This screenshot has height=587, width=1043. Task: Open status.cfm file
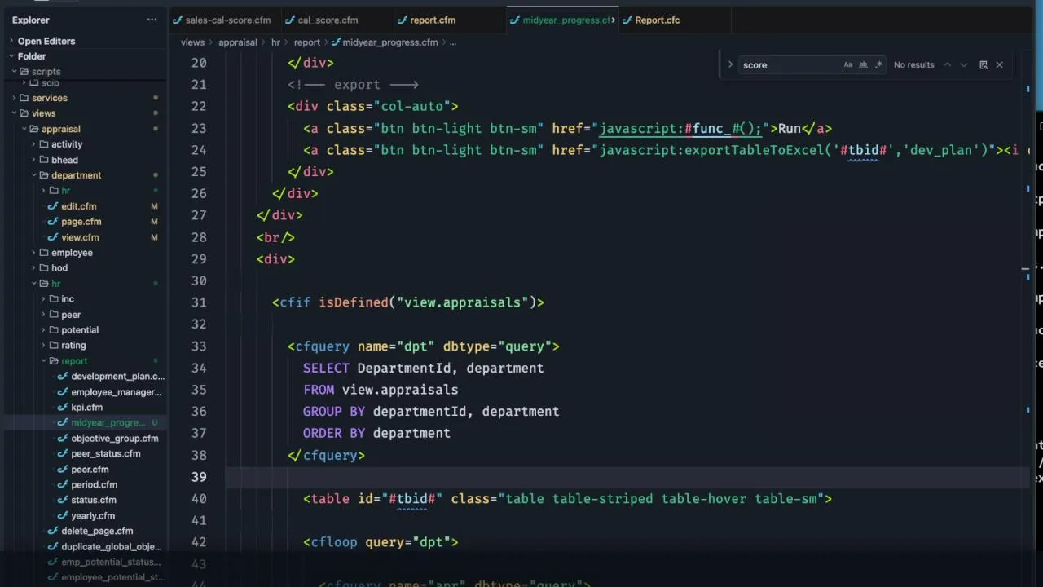point(93,501)
